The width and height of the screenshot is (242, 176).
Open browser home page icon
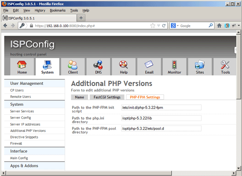pyautogui.click(x=219, y=26)
